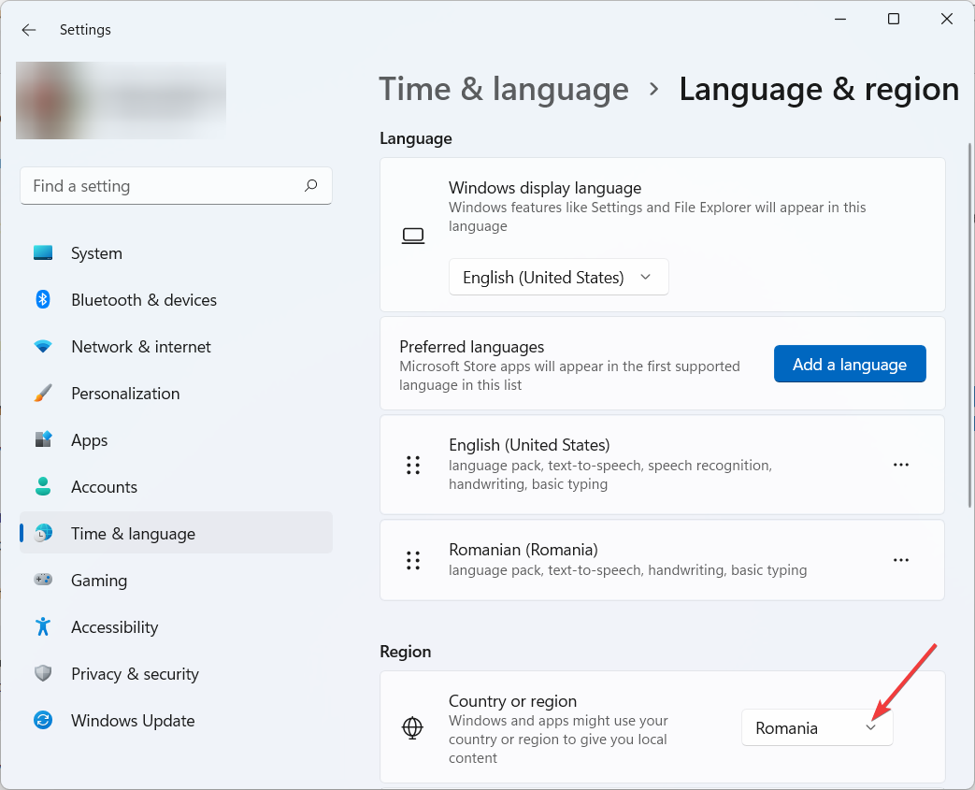Go to the Gaming settings section
Image resolution: width=975 pixels, height=790 pixels.
click(99, 581)
